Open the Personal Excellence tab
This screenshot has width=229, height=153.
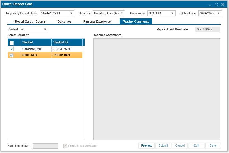[x=97, y=21]
